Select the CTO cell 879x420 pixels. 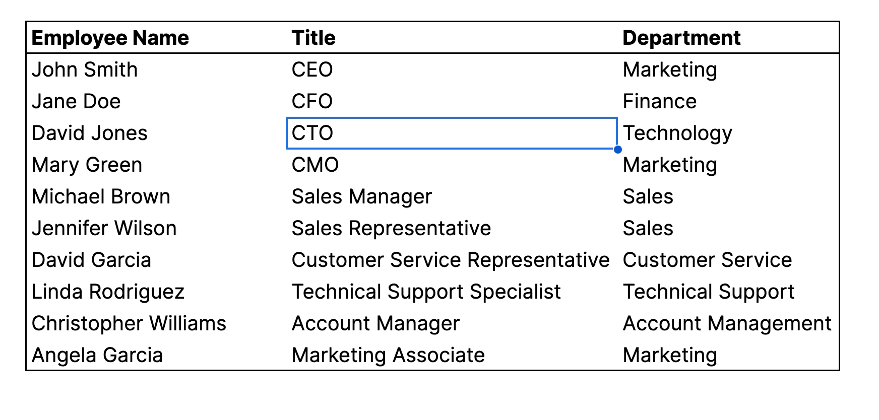[452, 133]
